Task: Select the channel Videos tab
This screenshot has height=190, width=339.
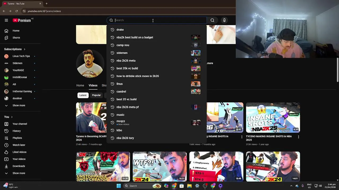Action: [93, 85]
